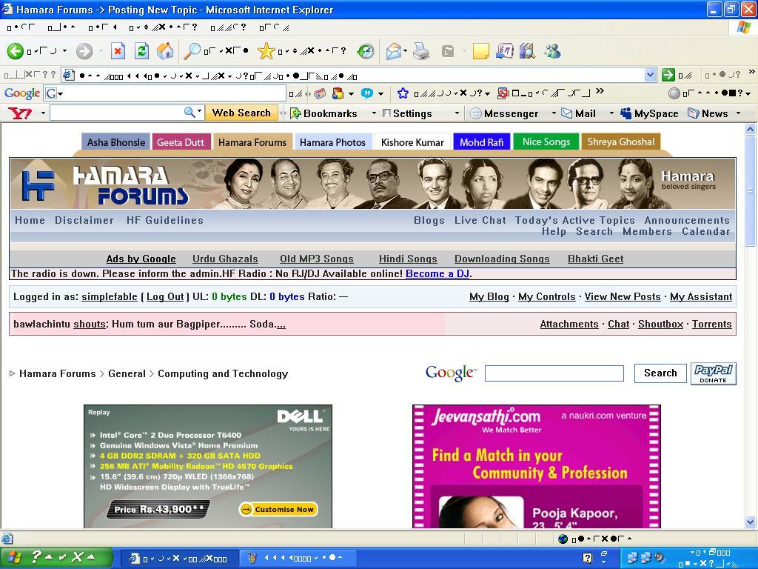Open the Search magnifier in IE toolbar
Viewport: 758px width, 569px height.
pos(192,51)
